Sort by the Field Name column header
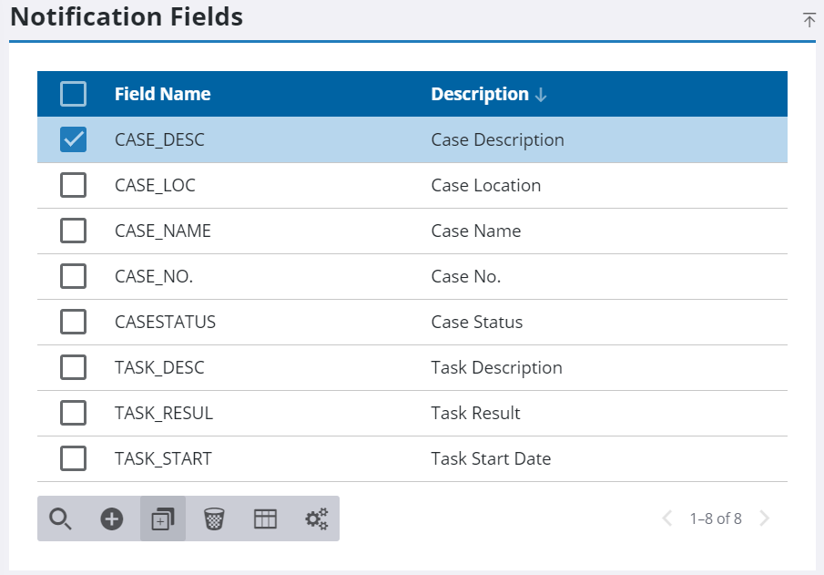824x575 pixels. coord(162,94)
